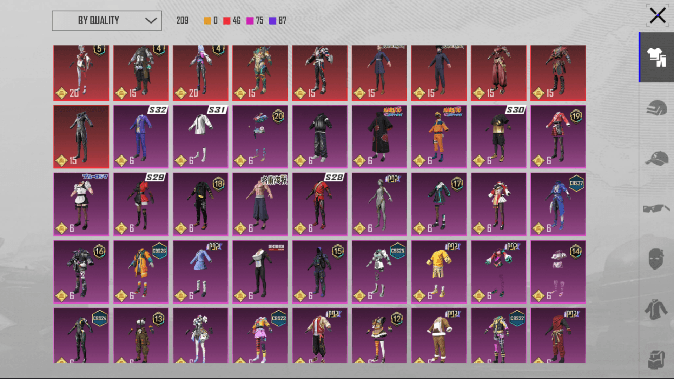Open the backpack category icon
The height and width of the screenshot is (379, 674).
click(656, 360)
